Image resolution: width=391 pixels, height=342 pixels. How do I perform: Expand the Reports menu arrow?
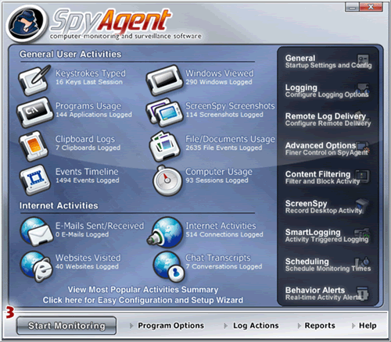[x=300, y=326]
